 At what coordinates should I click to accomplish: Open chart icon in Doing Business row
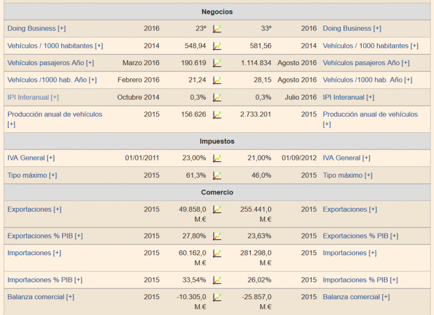pyautogui.click(x=217, y=29)
